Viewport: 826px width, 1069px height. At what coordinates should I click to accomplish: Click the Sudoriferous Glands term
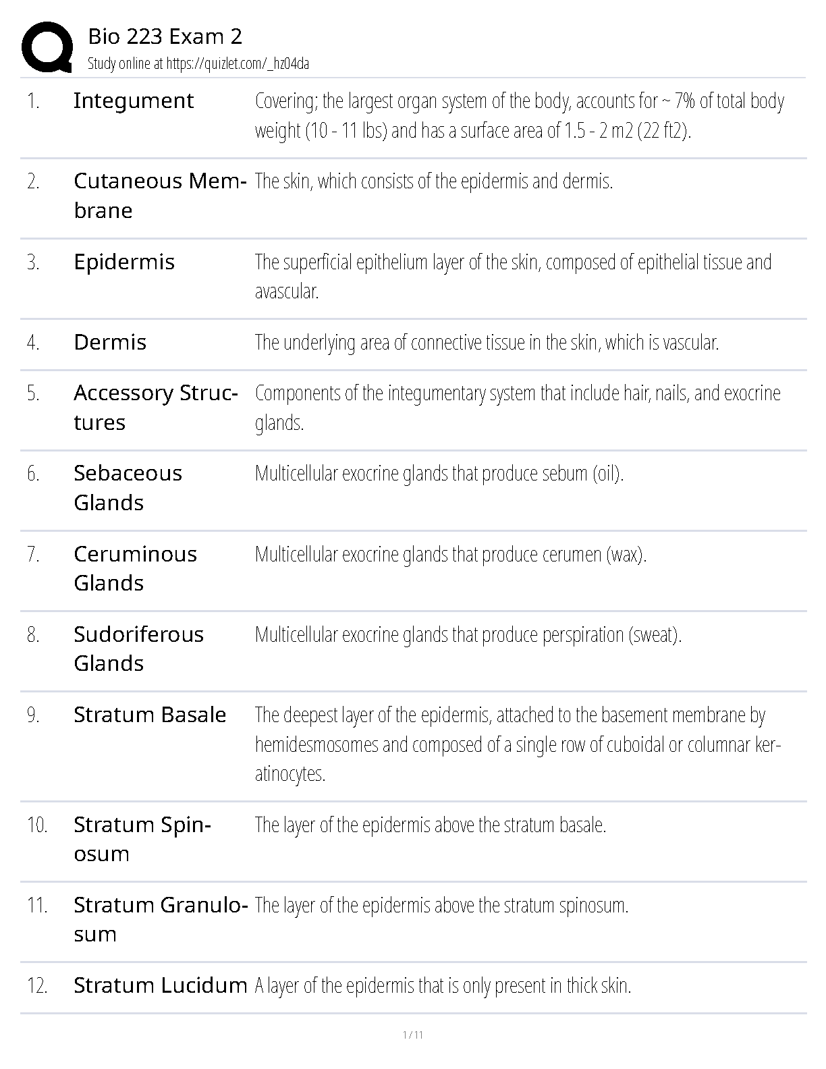pyautogui.click(x=138, y=649)
